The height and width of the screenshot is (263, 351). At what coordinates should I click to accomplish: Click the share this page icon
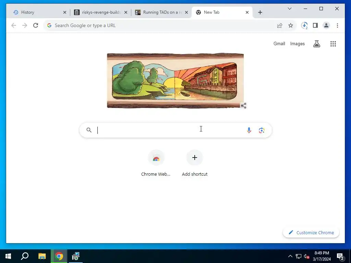coord(280,25)
